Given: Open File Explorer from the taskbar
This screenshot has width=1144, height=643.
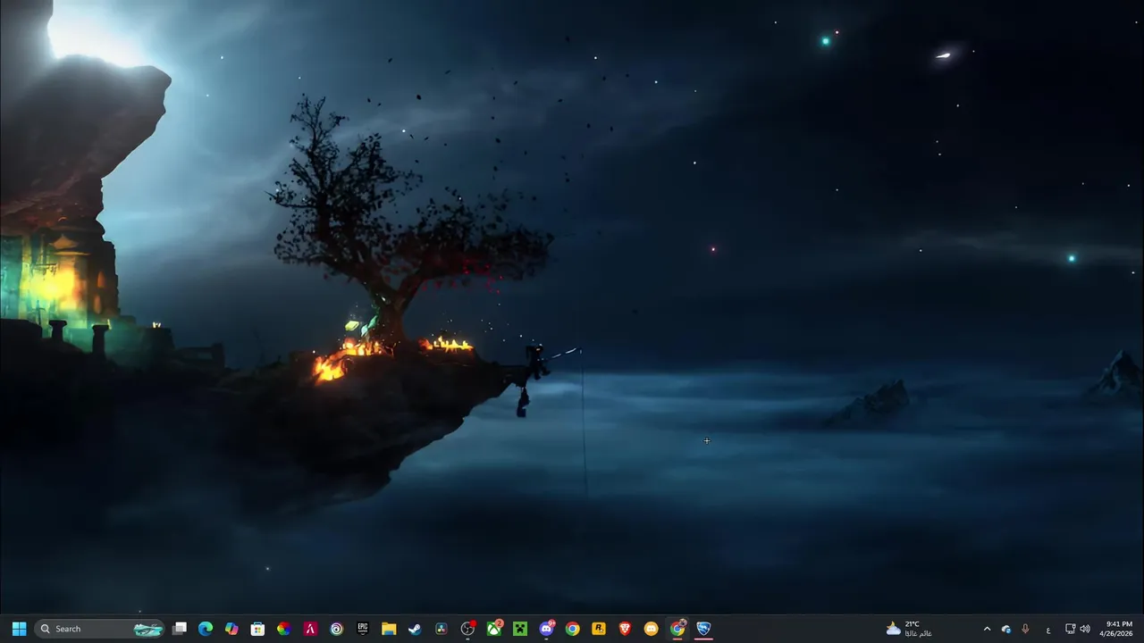Looking at the screenshot, I should [x=389, y=629].
